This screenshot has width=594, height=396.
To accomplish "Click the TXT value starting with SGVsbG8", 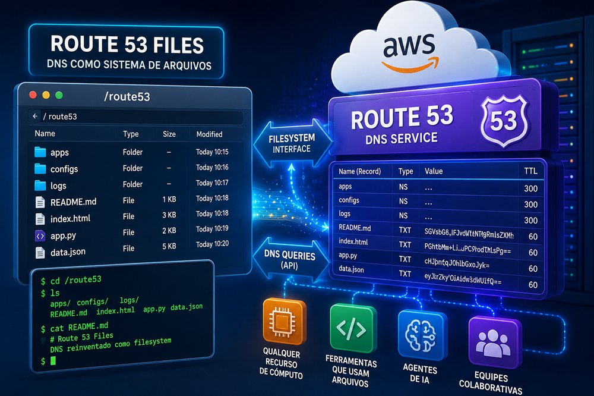I will click(469, 233).
